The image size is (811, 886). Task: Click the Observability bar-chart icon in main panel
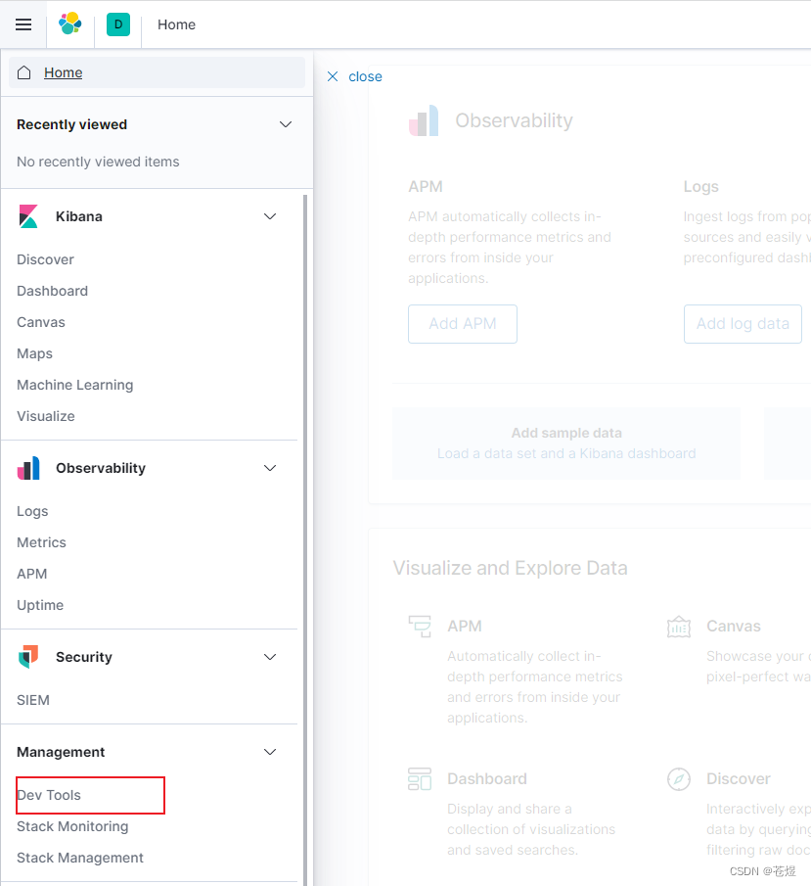424,120
